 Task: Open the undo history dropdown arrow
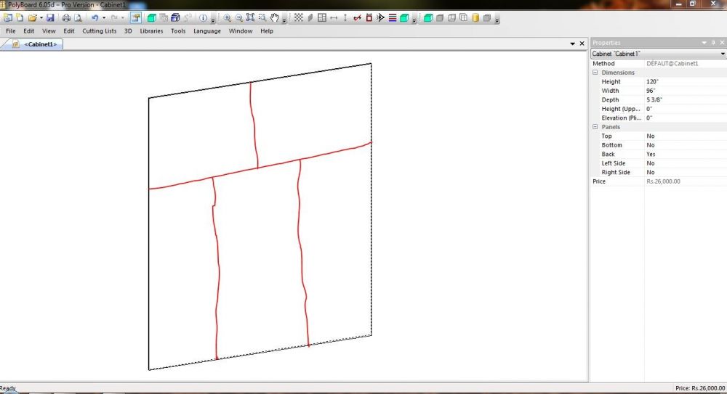click(104, 18)
